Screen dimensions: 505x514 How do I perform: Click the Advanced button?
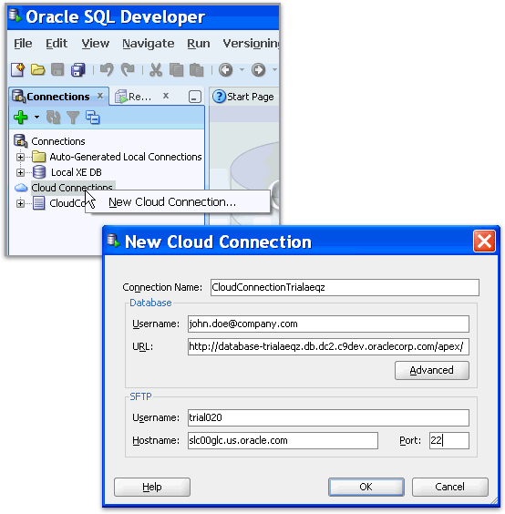click(x=432, y=370)
